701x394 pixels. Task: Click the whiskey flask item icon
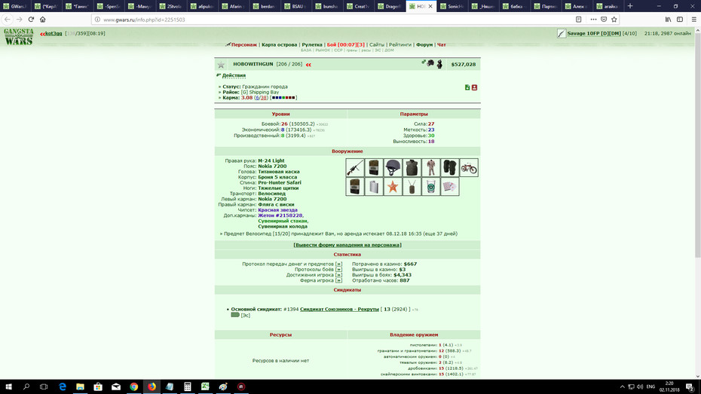pyautogui.click(x=374, y=187)
